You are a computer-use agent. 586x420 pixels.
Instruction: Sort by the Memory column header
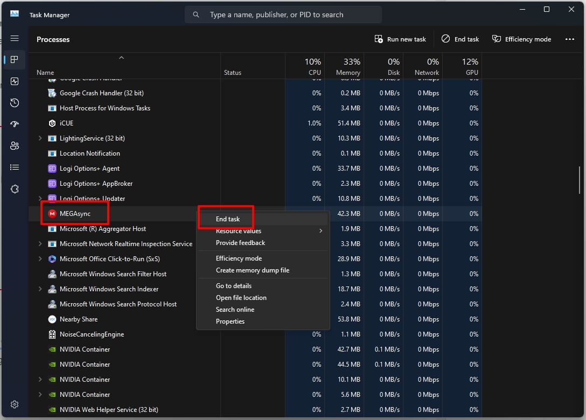click(x=344, y=66)
